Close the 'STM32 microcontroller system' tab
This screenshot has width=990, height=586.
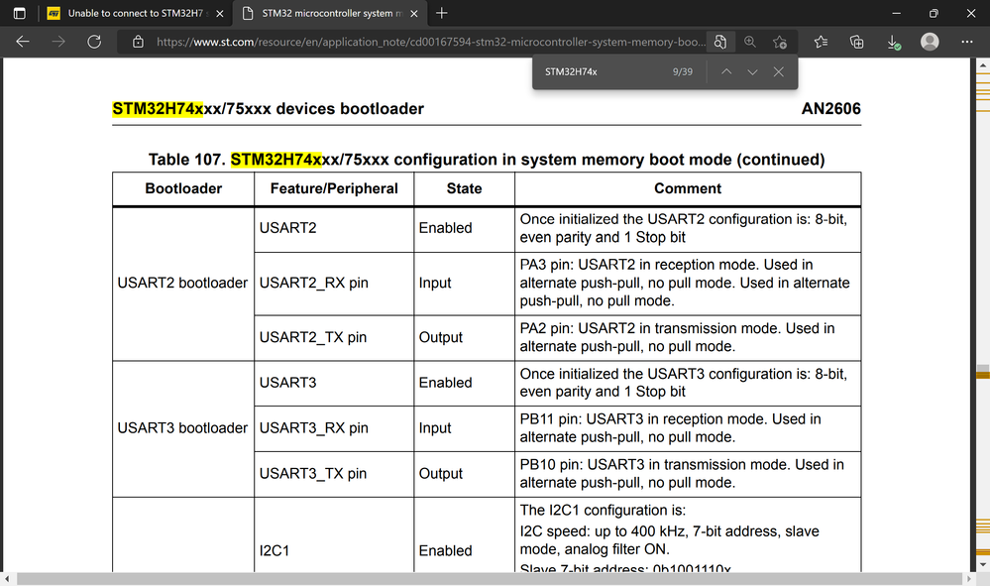pyautogui.click(x=414, y=13)
